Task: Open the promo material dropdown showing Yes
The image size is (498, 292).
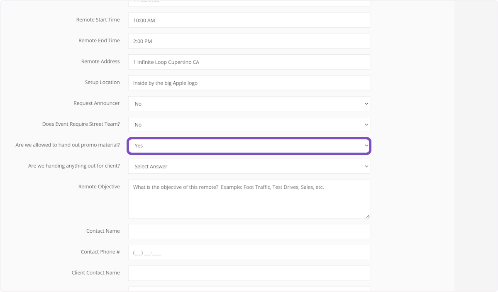Action: [x=249, y=146]
